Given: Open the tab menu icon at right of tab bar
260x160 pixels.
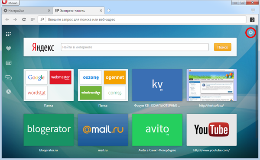Looking at the screenshot, I should tap(253, 10).
